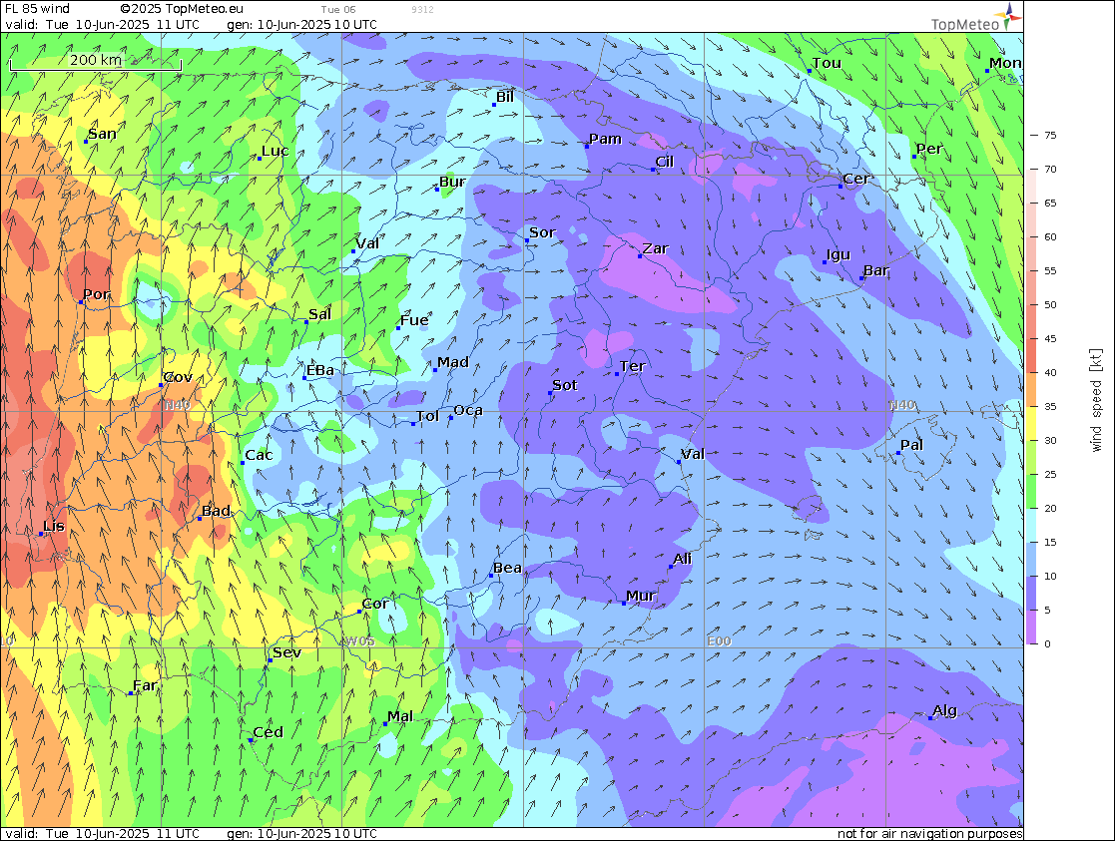Image resolution: width=1115 pixels, height=841 pixels.
Task: Click the "Fue" city label
Action: coord(414,320)
